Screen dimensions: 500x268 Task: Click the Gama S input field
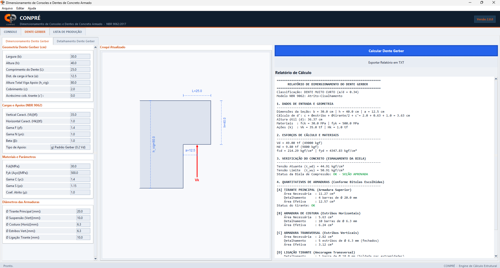click(x=80, y=186)
